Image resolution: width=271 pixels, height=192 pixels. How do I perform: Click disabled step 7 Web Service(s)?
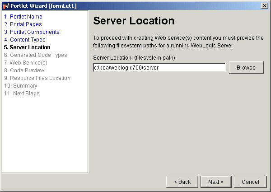(x=26, y=62)
